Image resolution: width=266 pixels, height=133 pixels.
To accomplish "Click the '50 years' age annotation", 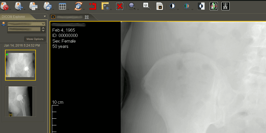I will 60,47.
